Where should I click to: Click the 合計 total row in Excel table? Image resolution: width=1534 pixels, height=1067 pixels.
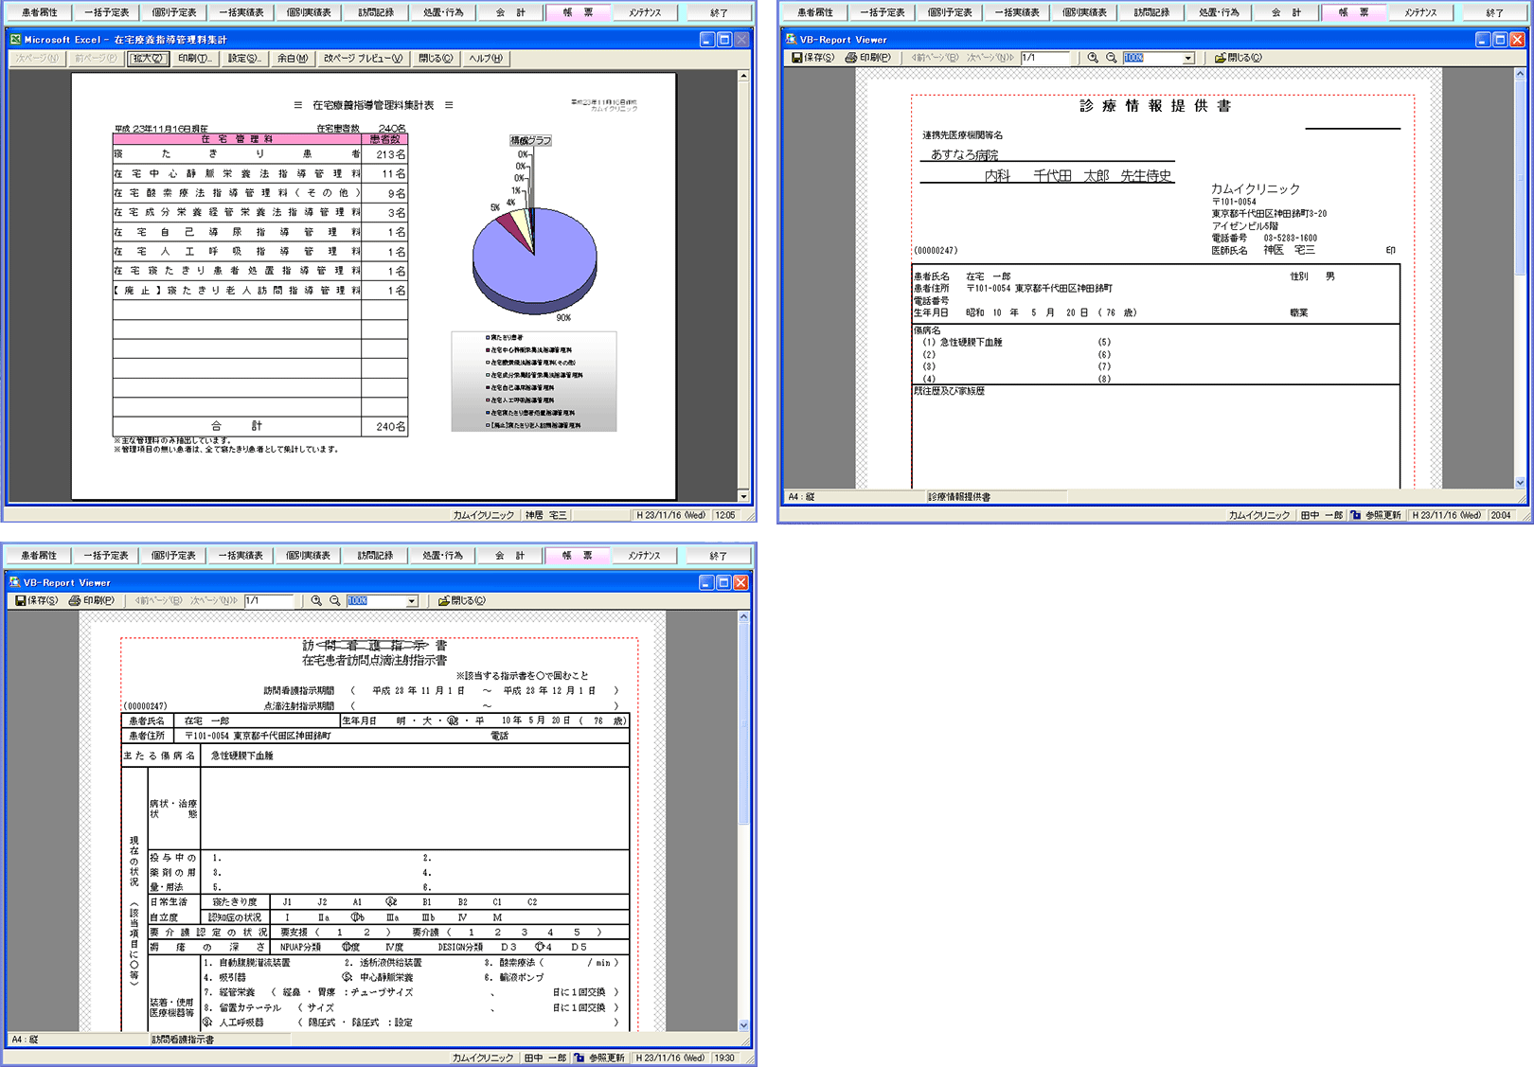pos(260,426)
